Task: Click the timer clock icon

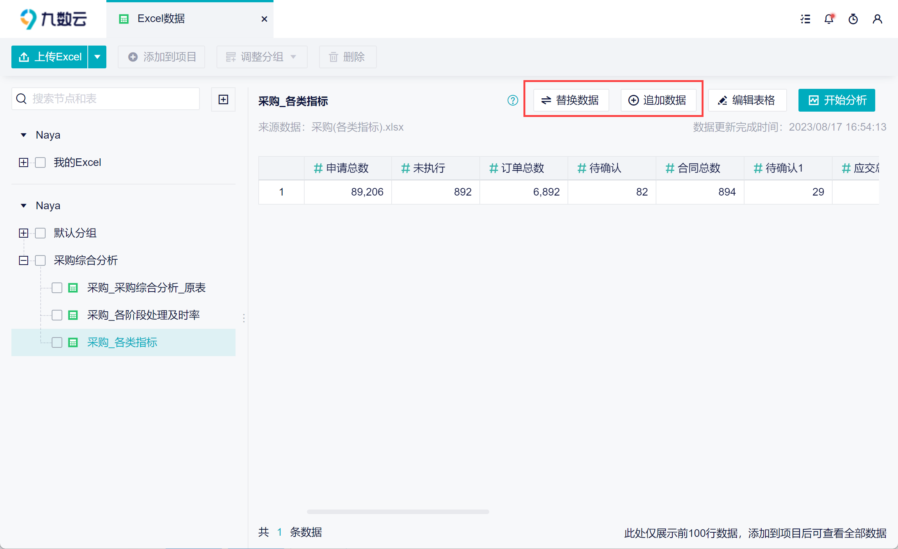Action: click(853, 19)
